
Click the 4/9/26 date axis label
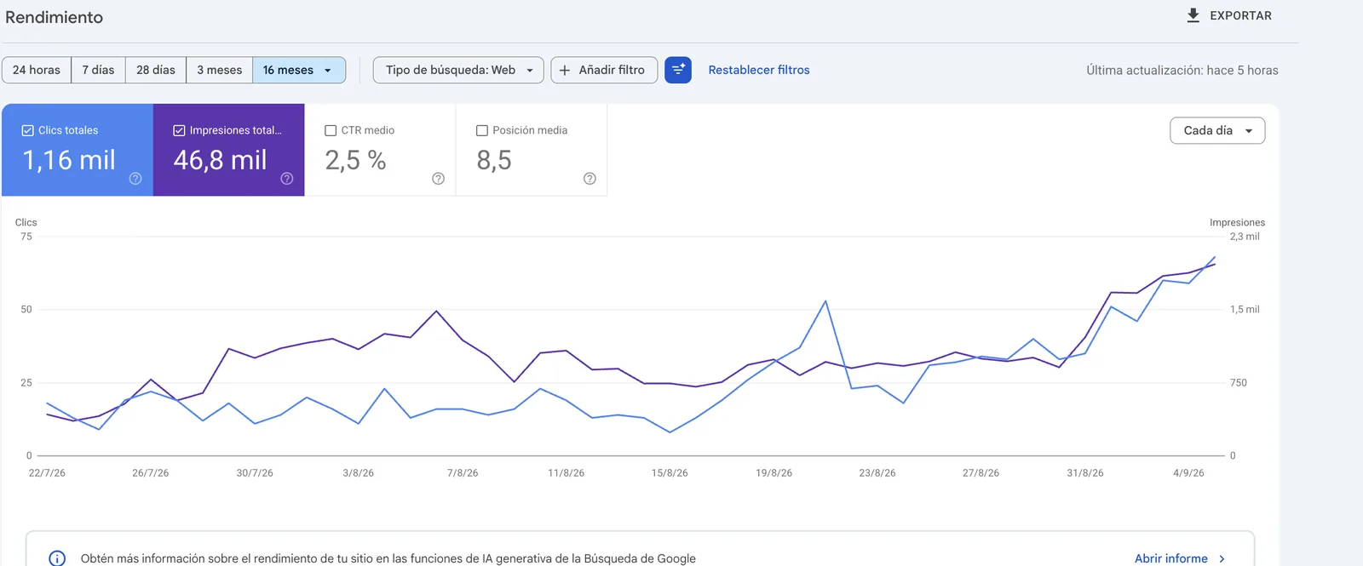(x=1188, y=473)
